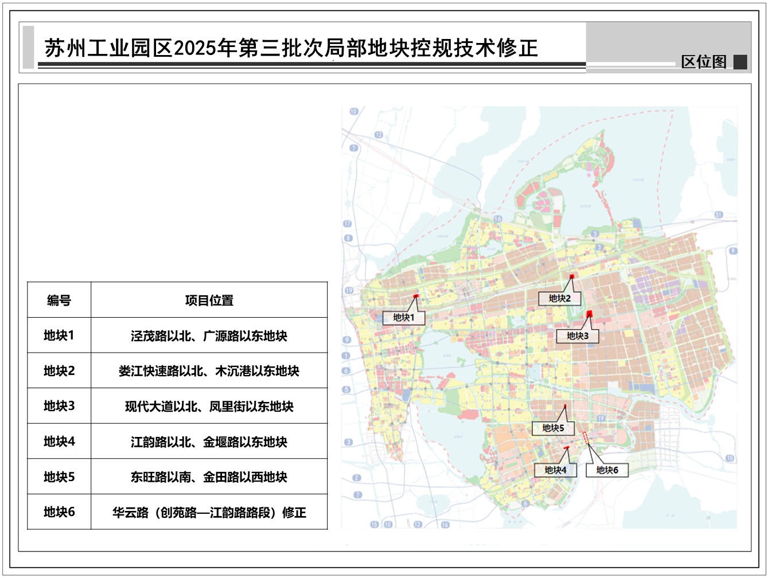The width and height of the screenshot is (771, 578).
Task: Click the 地块5 callout label on the map
Action: pos(553,428)
